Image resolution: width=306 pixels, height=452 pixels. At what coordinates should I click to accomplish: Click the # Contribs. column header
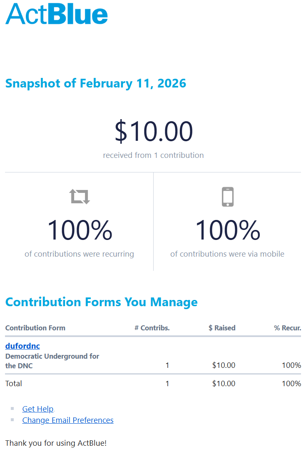point(152,328)
